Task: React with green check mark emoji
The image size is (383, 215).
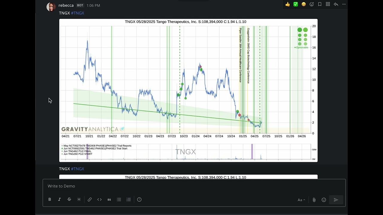Action: (x=296, y=4)
